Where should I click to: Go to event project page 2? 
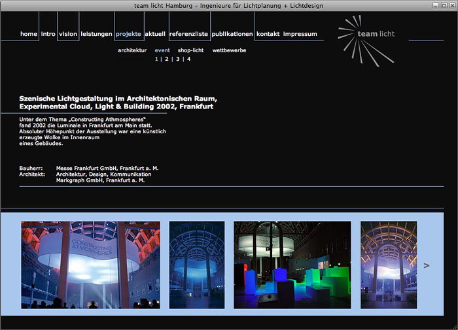[x=166, y=59]
